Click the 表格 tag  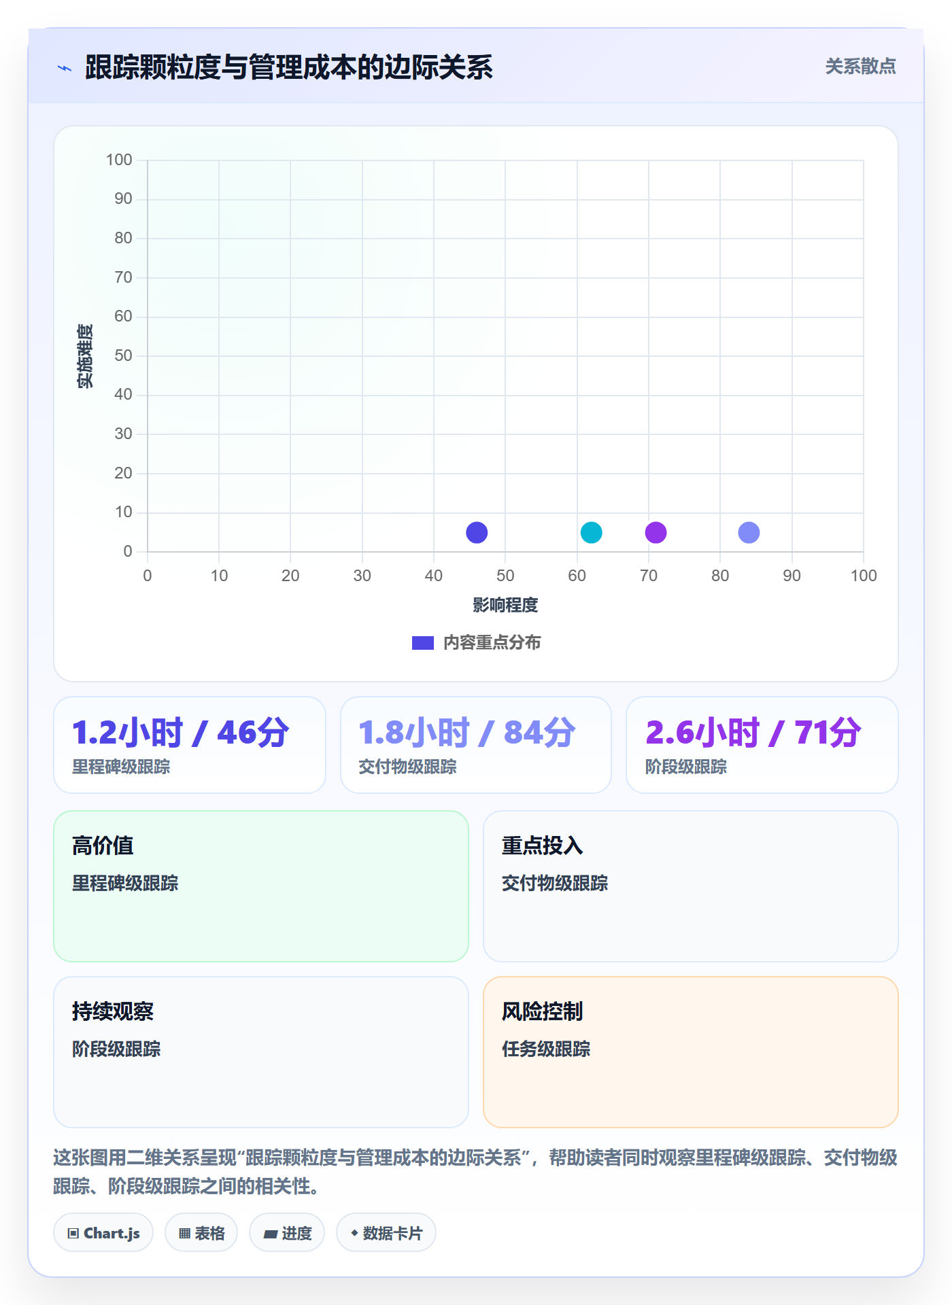click(x=201, y=1233)
